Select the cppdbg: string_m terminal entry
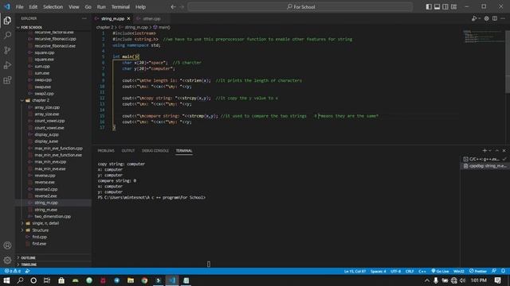The image size is (510, 286). (485, 166)
